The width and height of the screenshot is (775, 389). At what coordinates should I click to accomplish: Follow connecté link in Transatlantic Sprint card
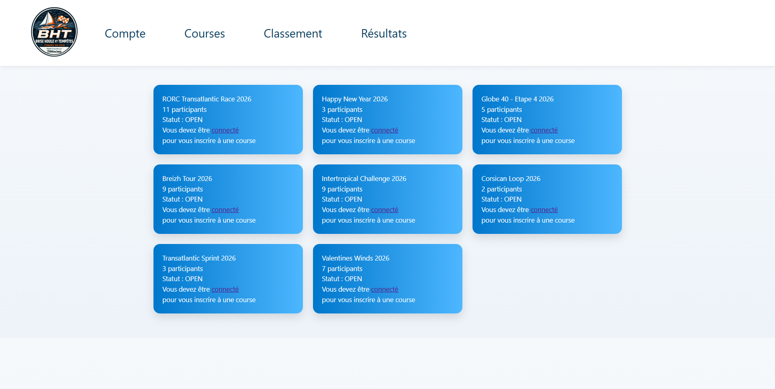(x=225, y=289)
